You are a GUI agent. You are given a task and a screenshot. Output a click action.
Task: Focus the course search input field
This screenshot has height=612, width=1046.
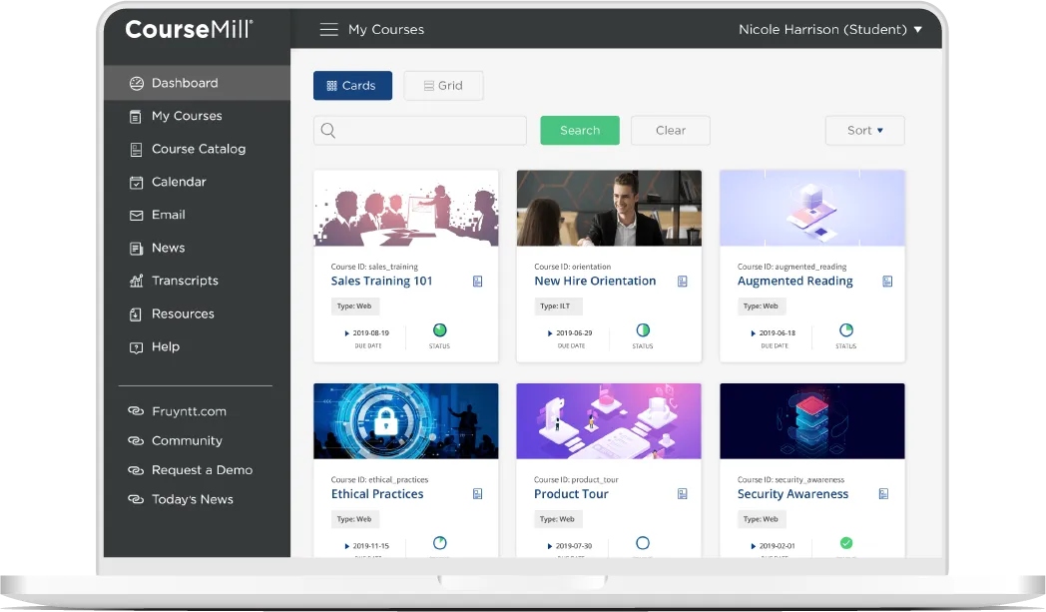[419, 130]
